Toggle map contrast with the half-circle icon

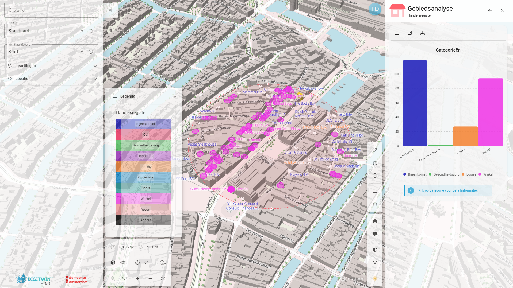tap(375, 250)
